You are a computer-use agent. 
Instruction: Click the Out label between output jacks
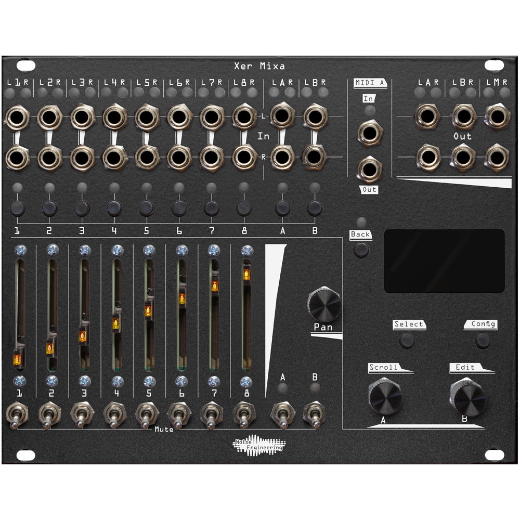tap(462, 136)
